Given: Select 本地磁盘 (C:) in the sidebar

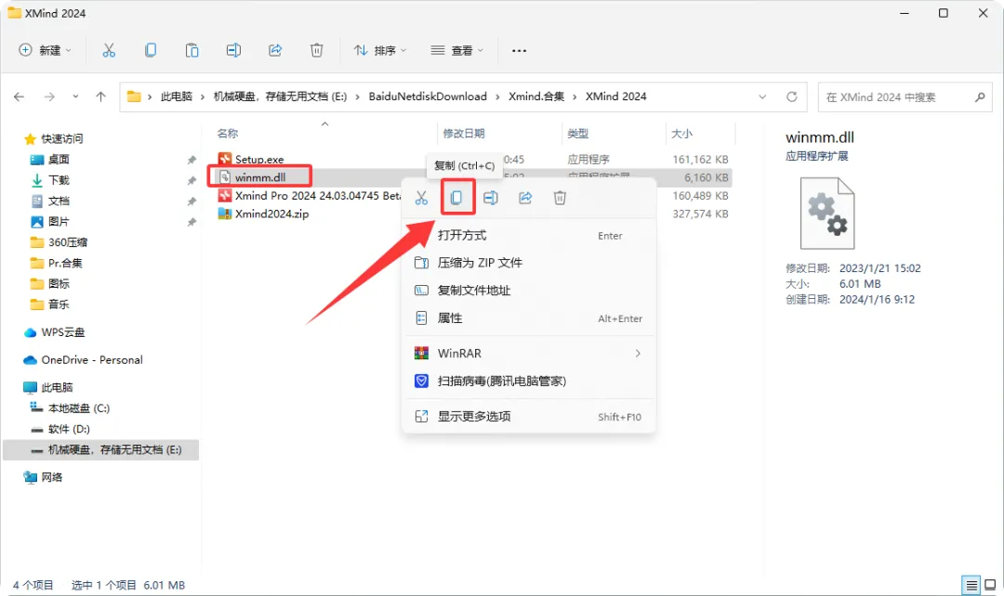Looking at the screenshot, I should coord(79,408).
